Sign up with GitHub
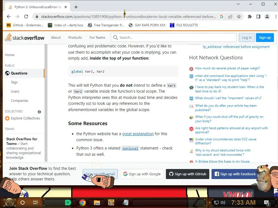 point(188,174)
